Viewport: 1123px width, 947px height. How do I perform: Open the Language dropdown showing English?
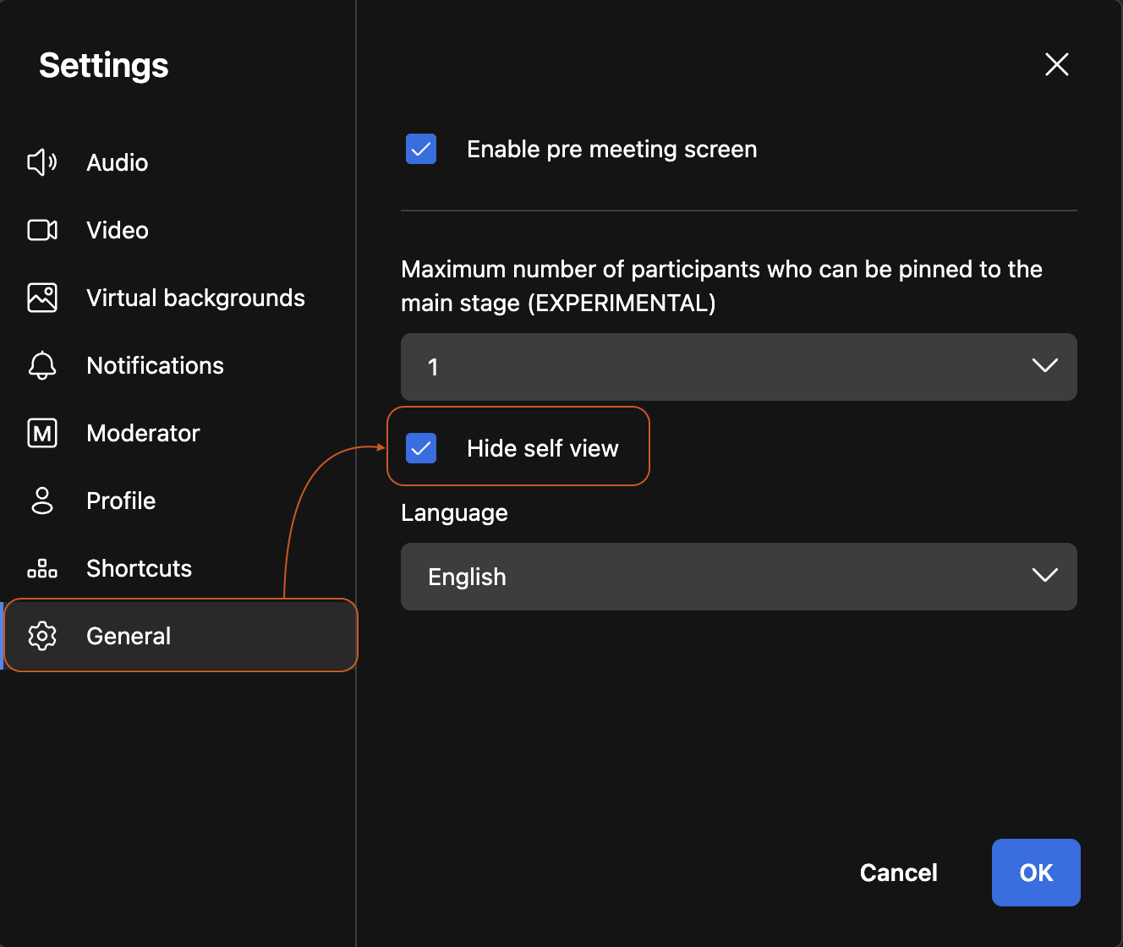[x=739, y=577]
